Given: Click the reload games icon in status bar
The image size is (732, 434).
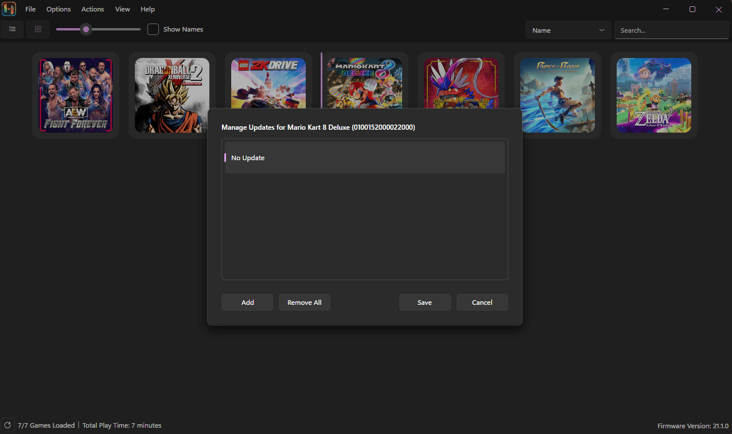Looking at the screenshot, I should point(7,425).
